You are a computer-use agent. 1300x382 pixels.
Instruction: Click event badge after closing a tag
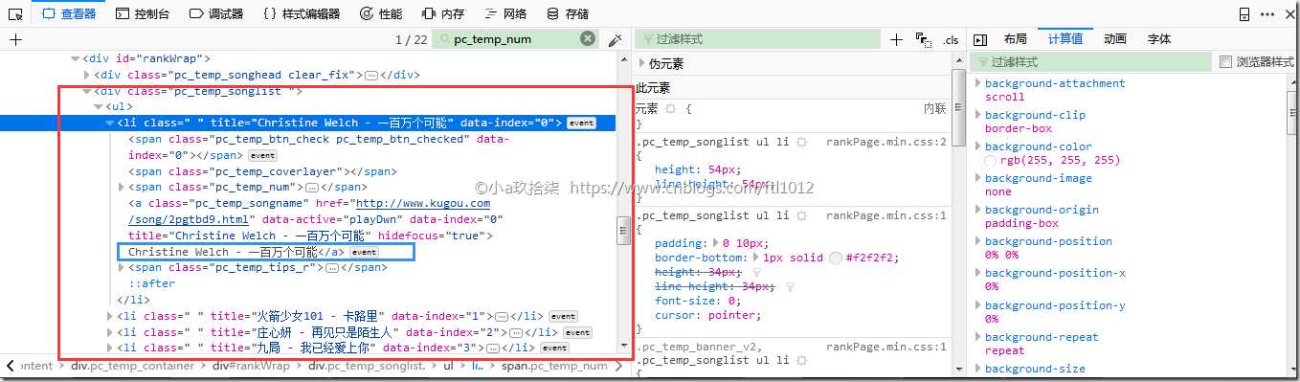point(364,252)
